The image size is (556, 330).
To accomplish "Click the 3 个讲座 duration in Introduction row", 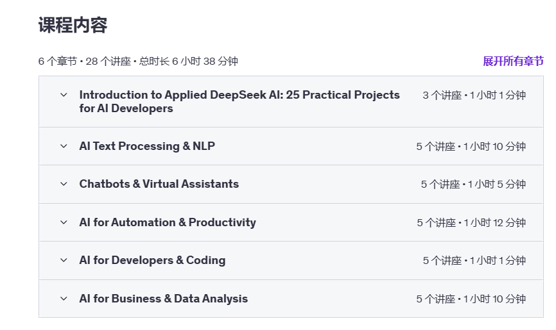I will pos(442,95).
